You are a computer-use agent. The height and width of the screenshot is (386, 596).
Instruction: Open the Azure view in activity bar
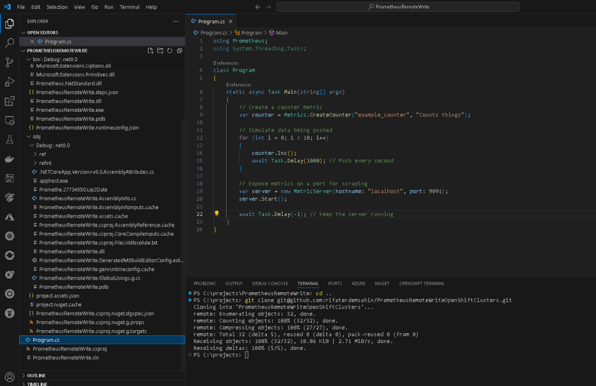[9, 217]
